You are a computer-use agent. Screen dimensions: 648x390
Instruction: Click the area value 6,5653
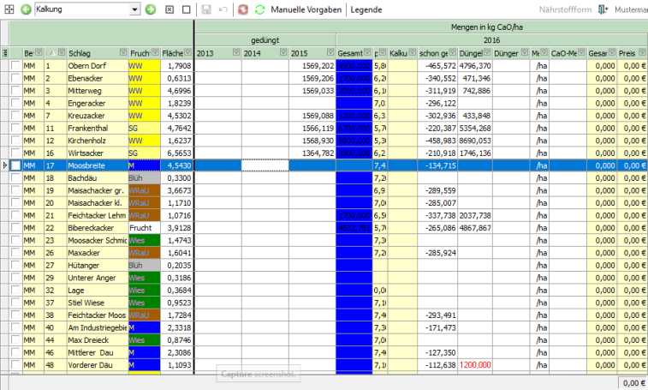(179, 153)
